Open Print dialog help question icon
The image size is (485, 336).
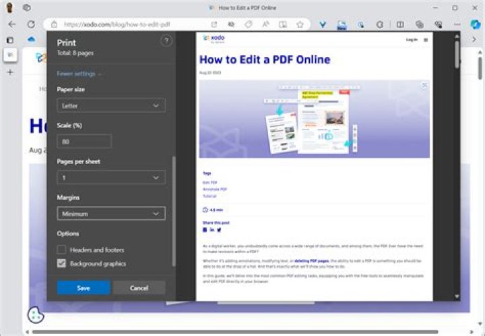coord(166,40)
